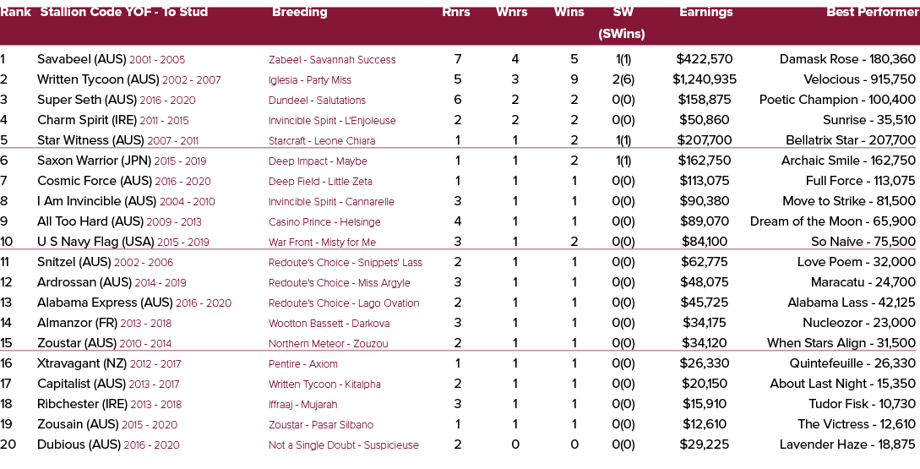This screenshot has width=920, height=469.
Task: Select stallion Xtravagant (NZ)
Action: (82, 364)
